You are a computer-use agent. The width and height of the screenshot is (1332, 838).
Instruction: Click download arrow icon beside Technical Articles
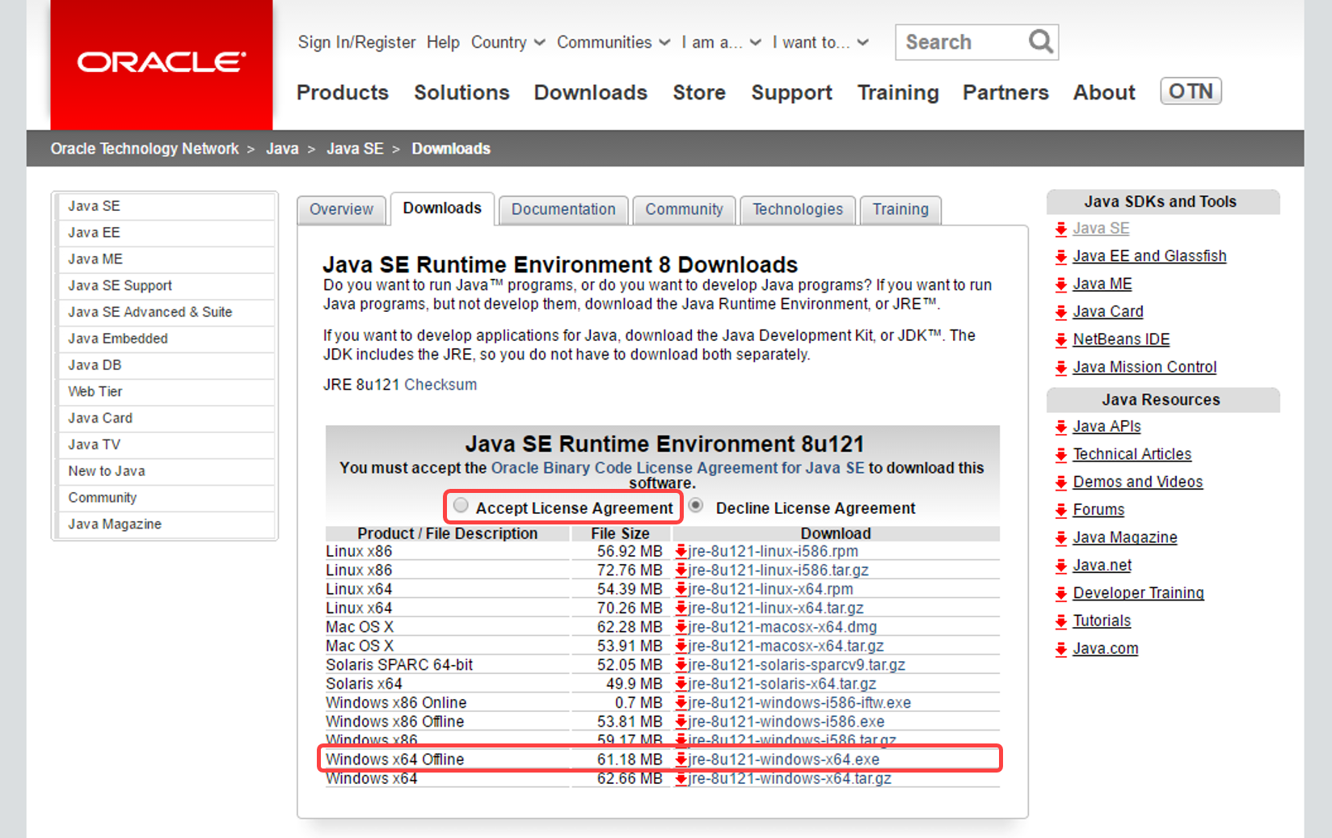(1060, 455)
